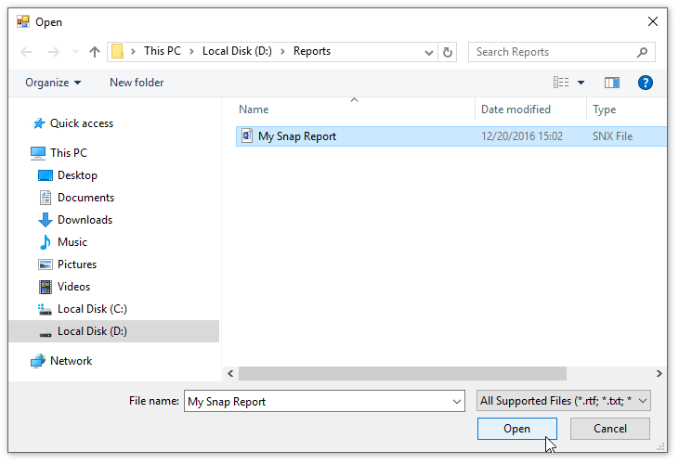
Task: Click the search magnifier icon
Action: pos(642,52)
